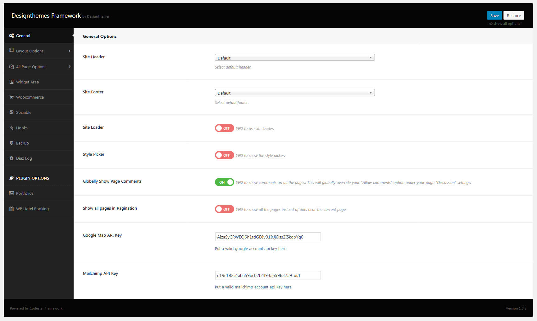
Task: Select the Hooks menu item
Action: (39, 128)
